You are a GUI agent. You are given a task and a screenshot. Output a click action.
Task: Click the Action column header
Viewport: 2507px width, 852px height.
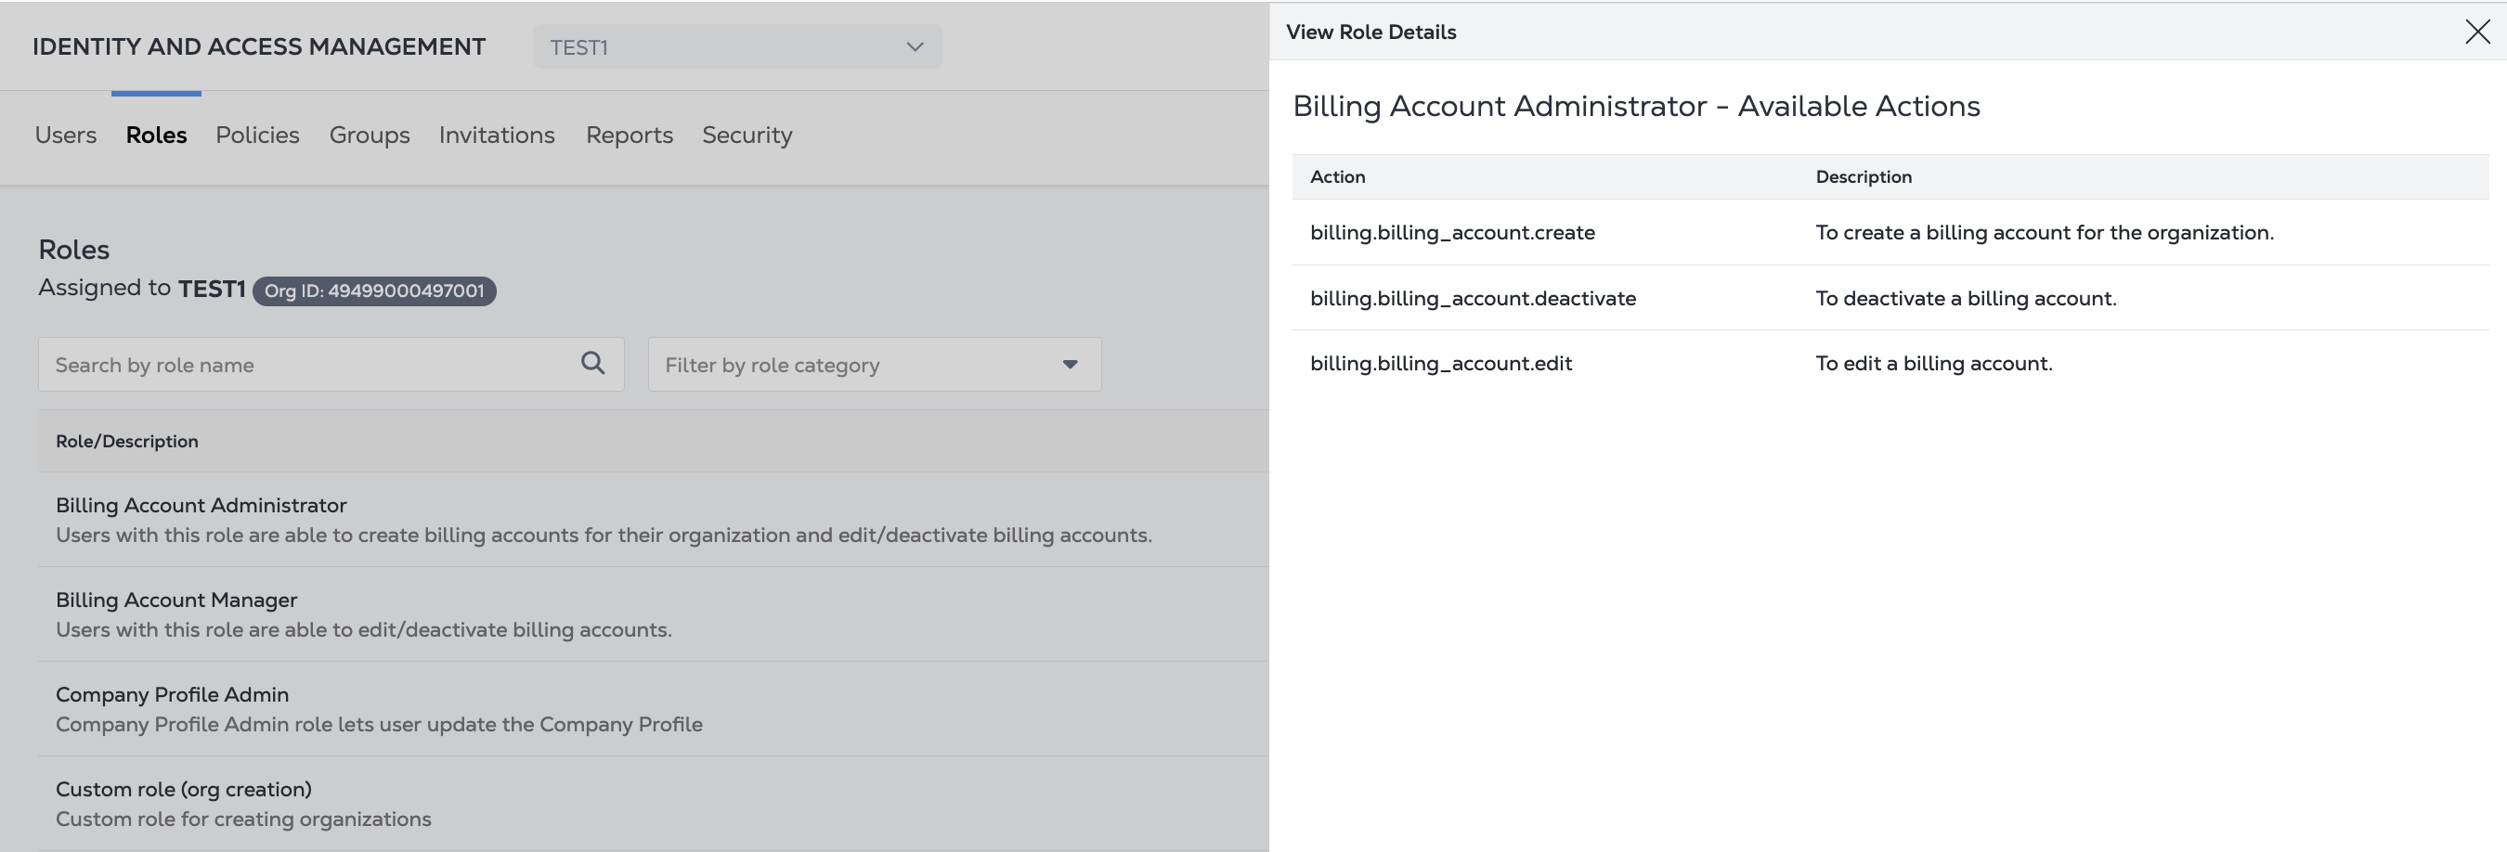click(x=1338, y=177)
